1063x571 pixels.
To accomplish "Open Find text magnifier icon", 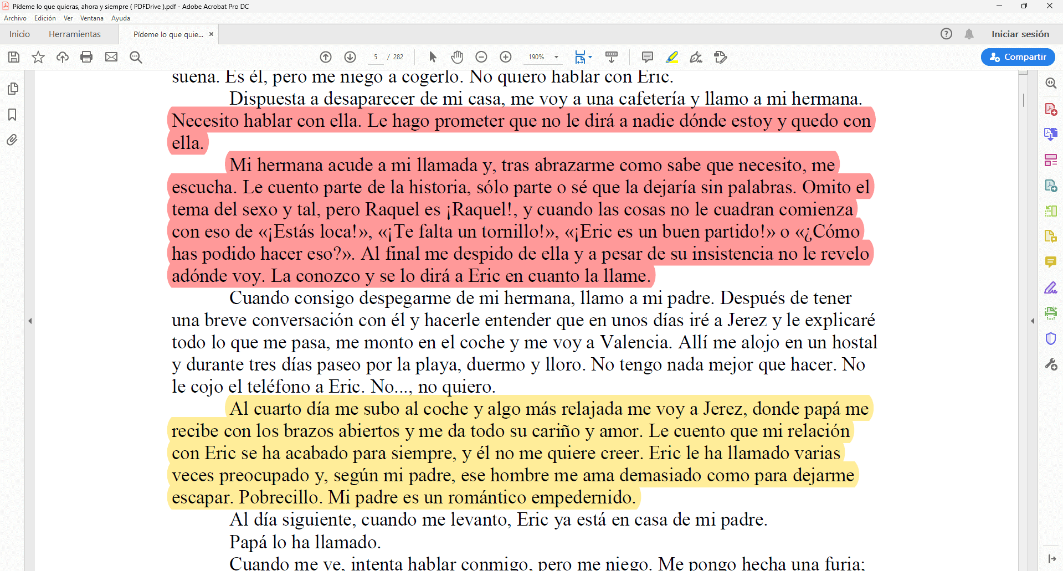I will coord(136,57).
